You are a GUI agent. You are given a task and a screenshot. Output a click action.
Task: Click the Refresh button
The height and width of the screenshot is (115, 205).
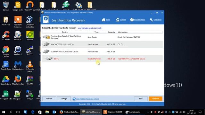pos(49,99)
